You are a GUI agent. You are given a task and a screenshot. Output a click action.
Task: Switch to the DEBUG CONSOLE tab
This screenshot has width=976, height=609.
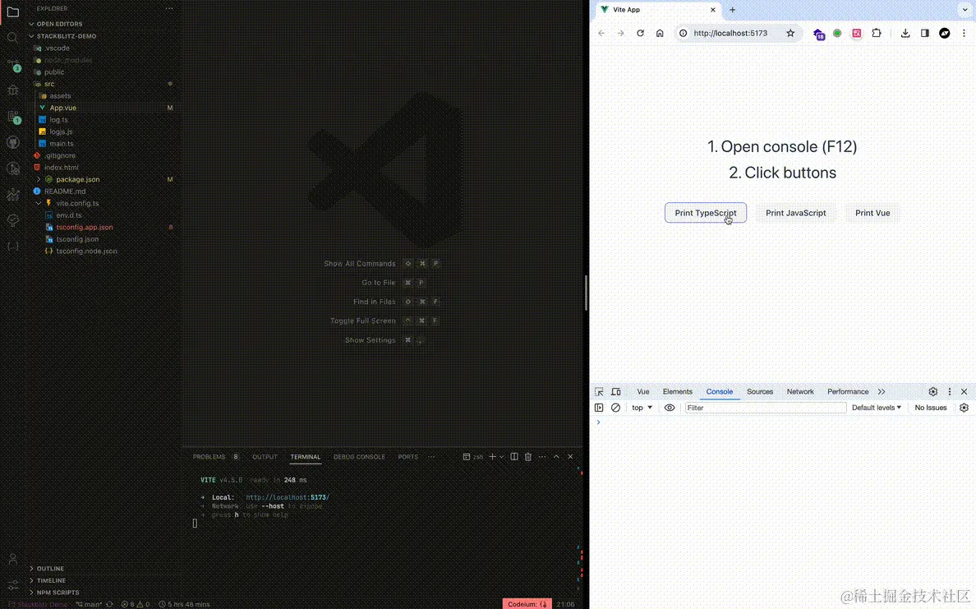(x=359, y=456)
